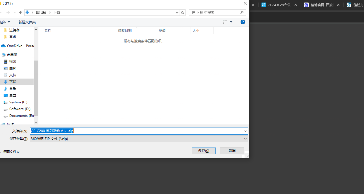Click 保存(S) to save the file
This screenshot has height=194, width=364.
pos(204,151)
